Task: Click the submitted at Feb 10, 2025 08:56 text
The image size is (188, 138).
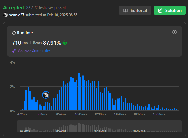Action: (x=51, y=15)
